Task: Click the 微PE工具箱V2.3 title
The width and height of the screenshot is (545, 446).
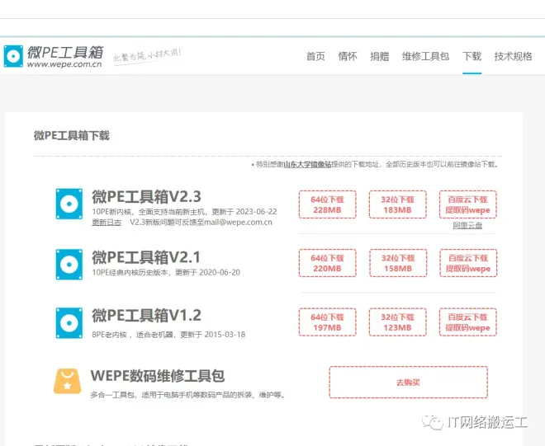Action: 146,197
